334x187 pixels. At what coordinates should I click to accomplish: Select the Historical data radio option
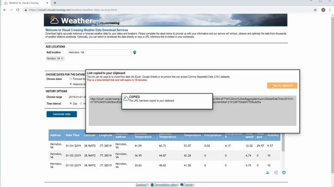click(71, 84)
